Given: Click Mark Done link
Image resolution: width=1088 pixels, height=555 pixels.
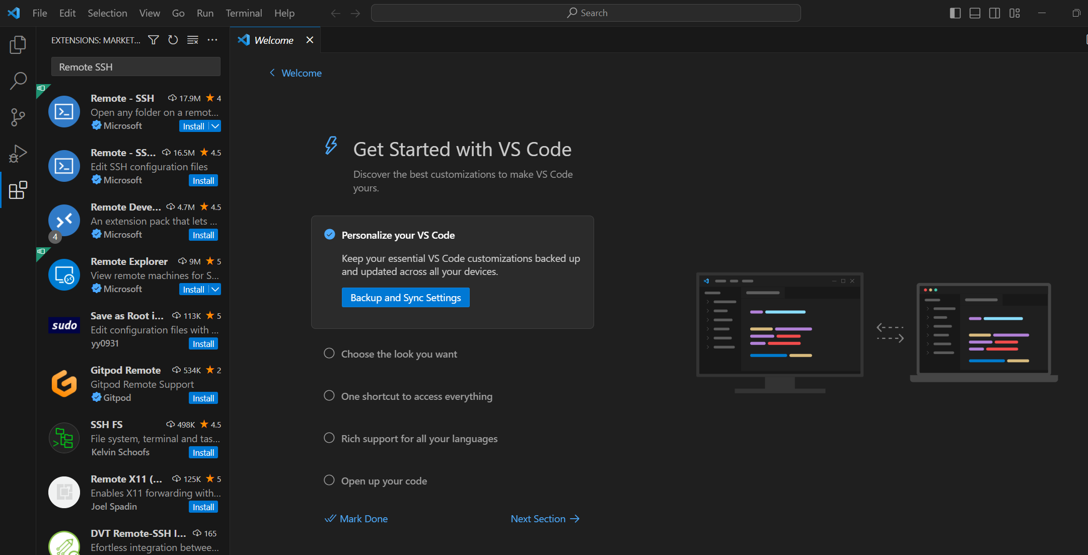Looking at the screenshot, I should (x=356, y=519).
